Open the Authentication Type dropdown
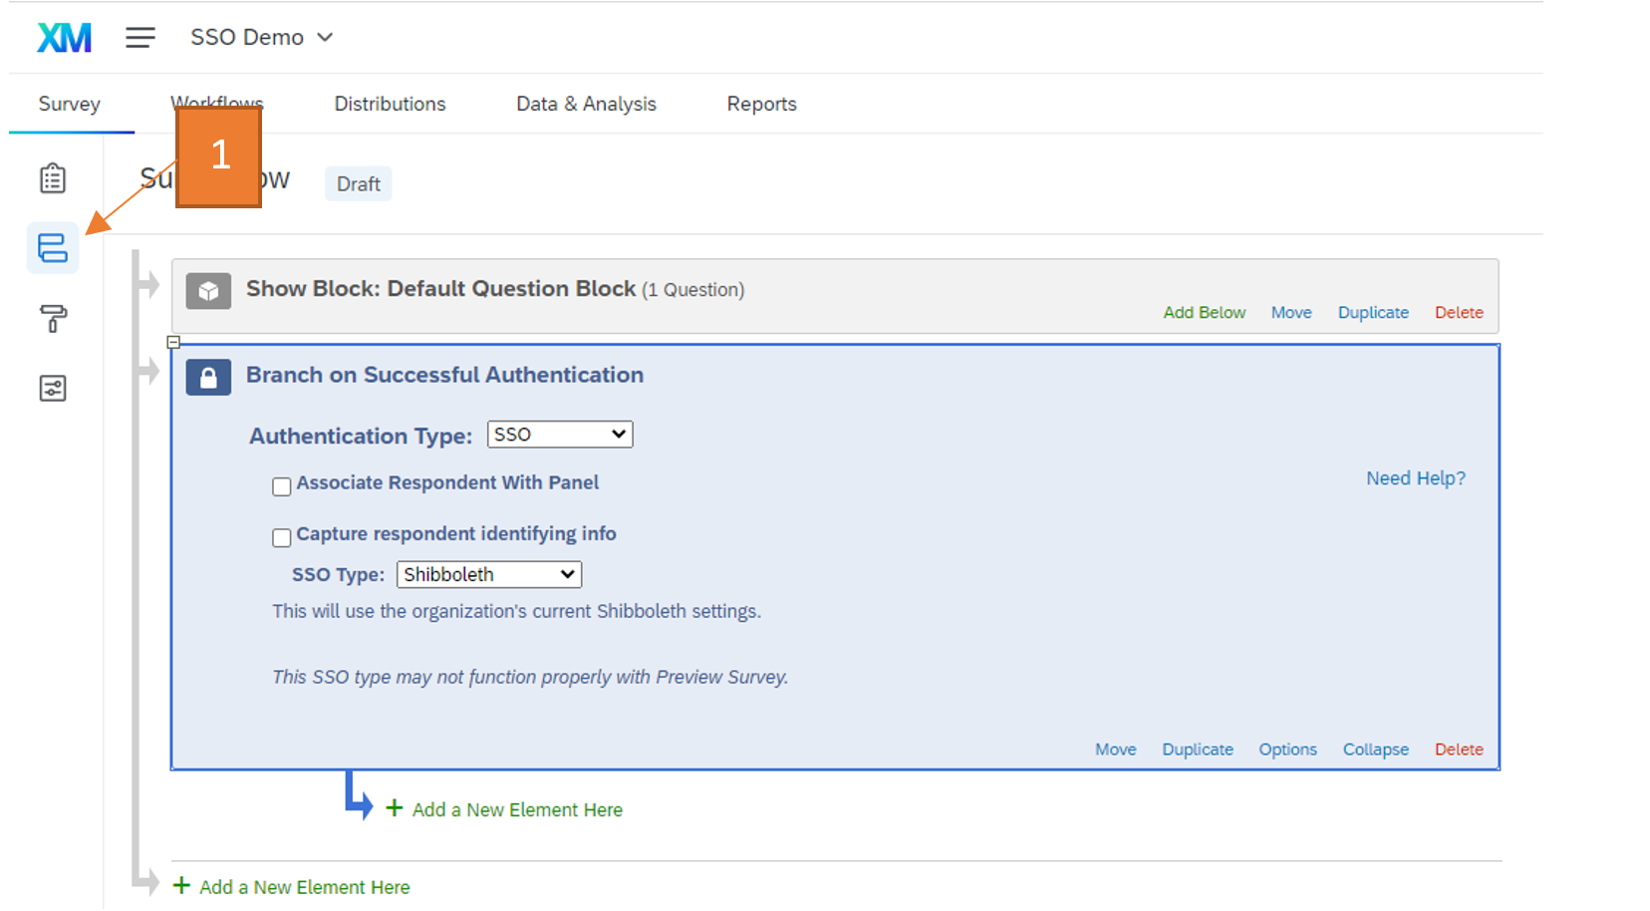 [x=560, y=435]
